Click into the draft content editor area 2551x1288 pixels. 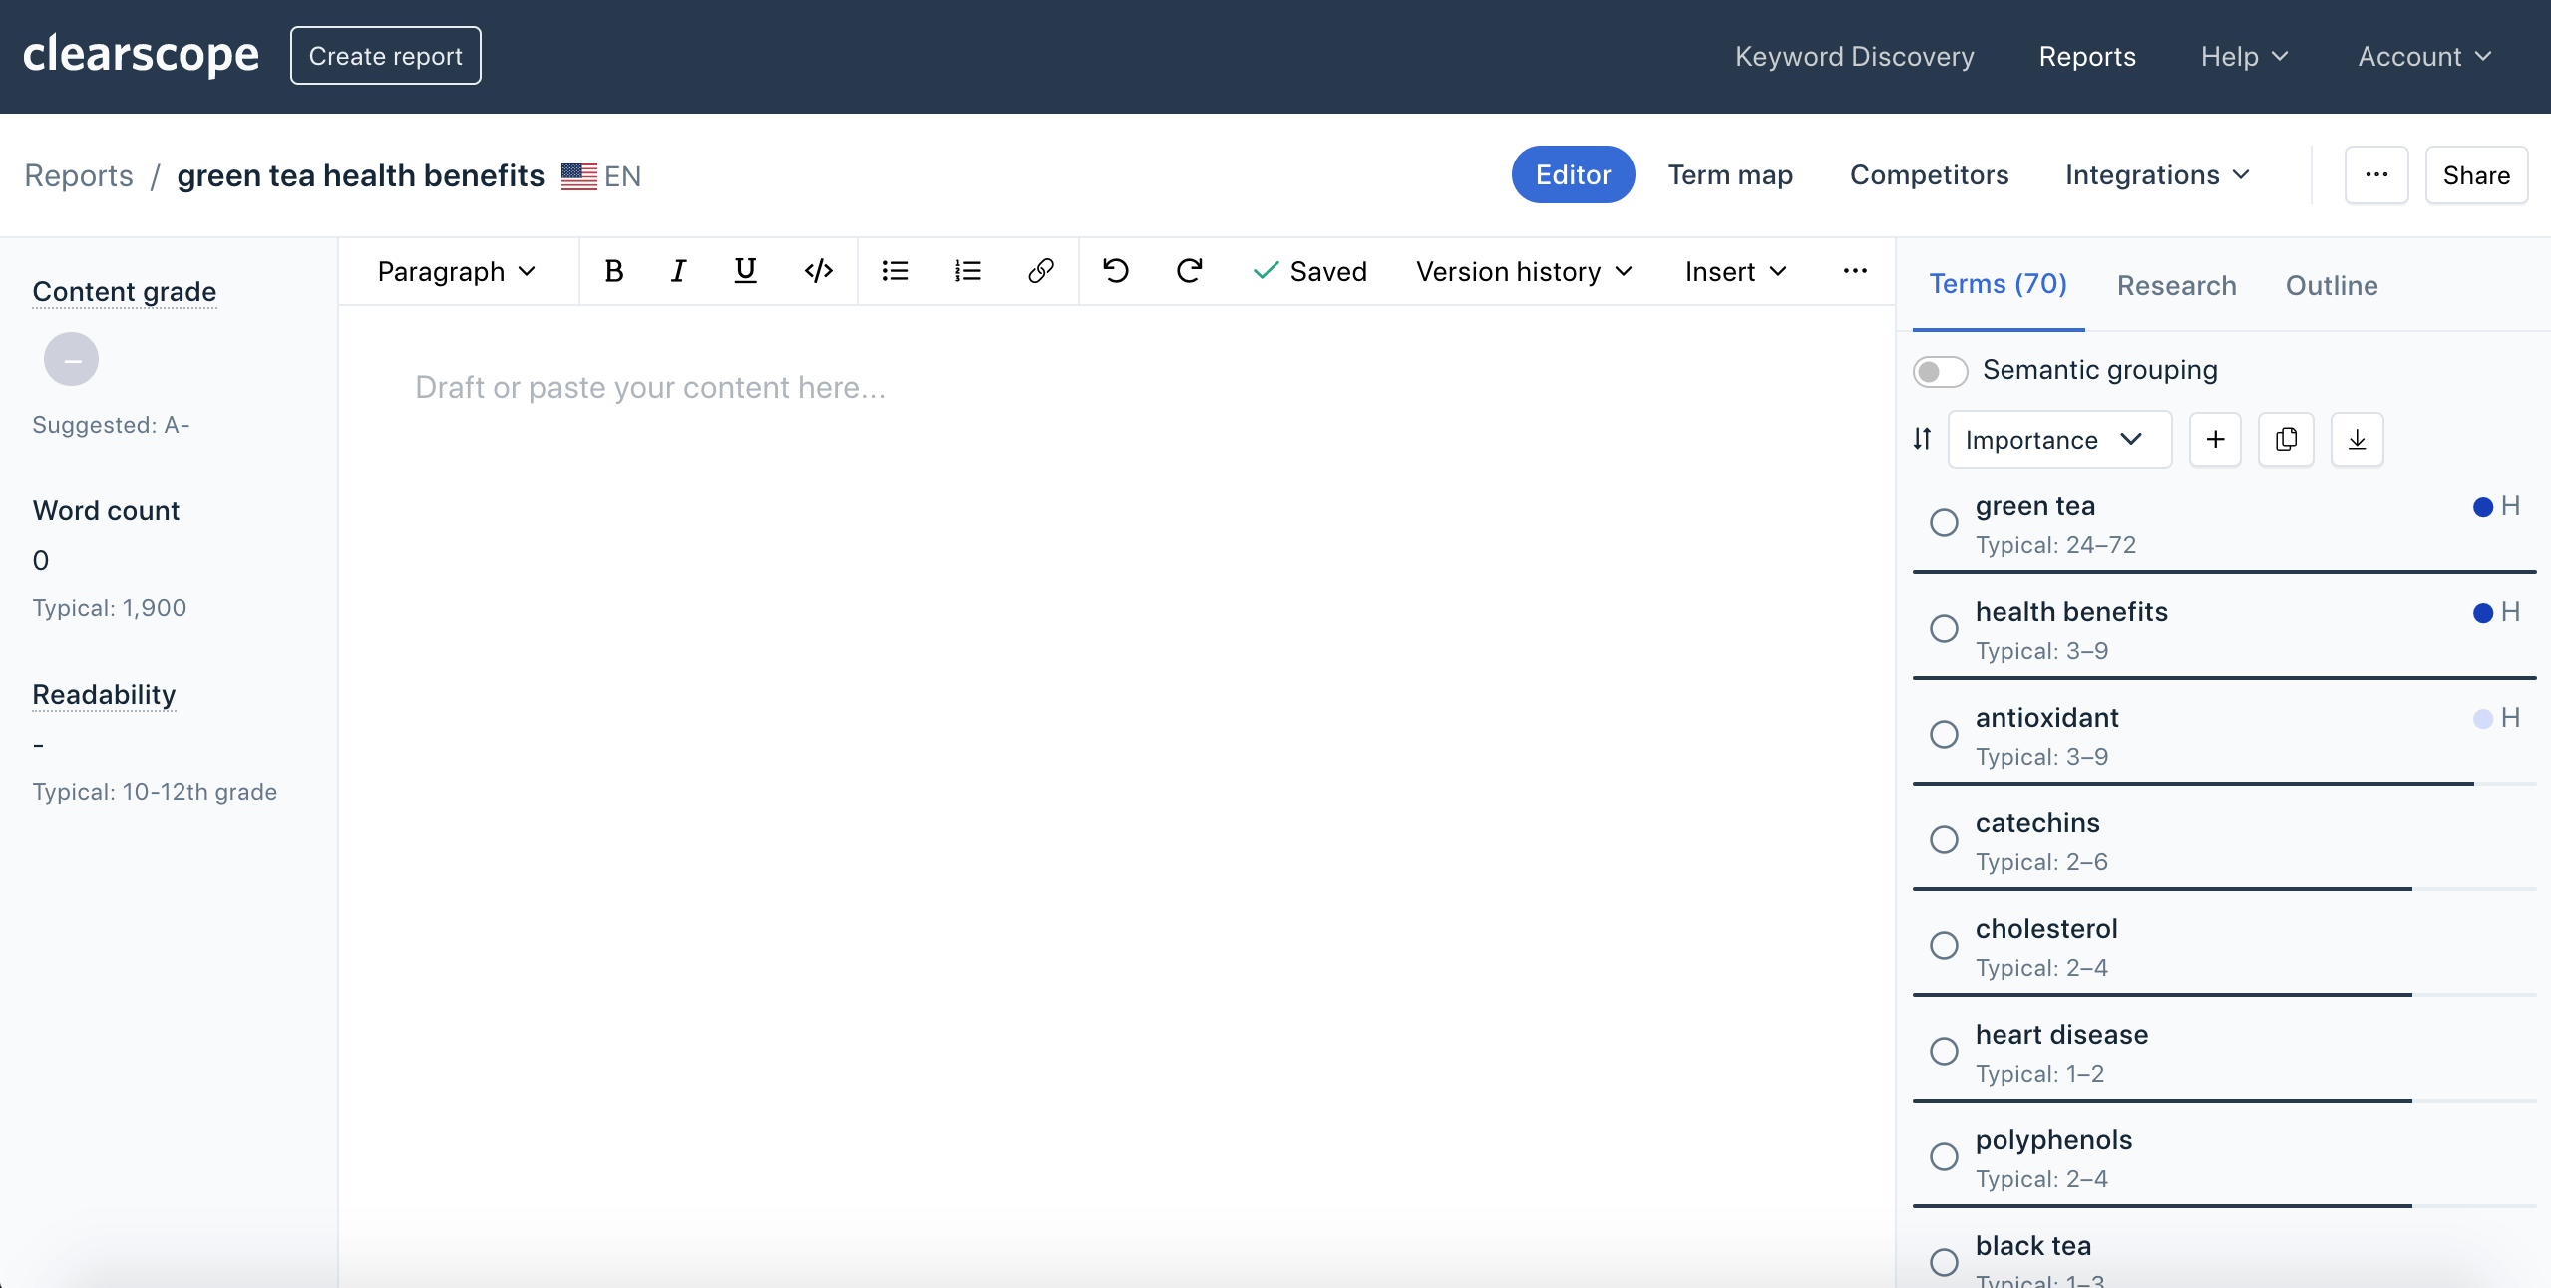tap(1115, 698)
